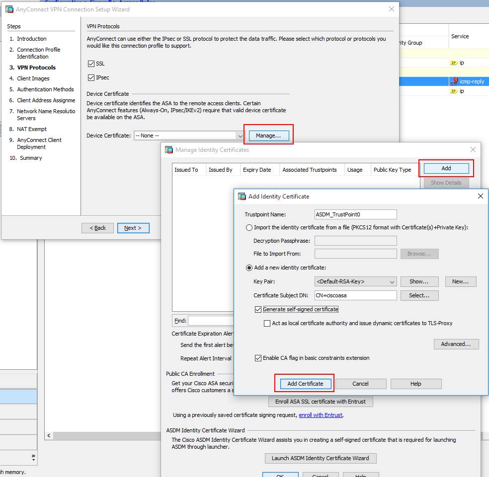Click the Certificate Subject DN field
The image size is (489, 477).
point(355,295)
